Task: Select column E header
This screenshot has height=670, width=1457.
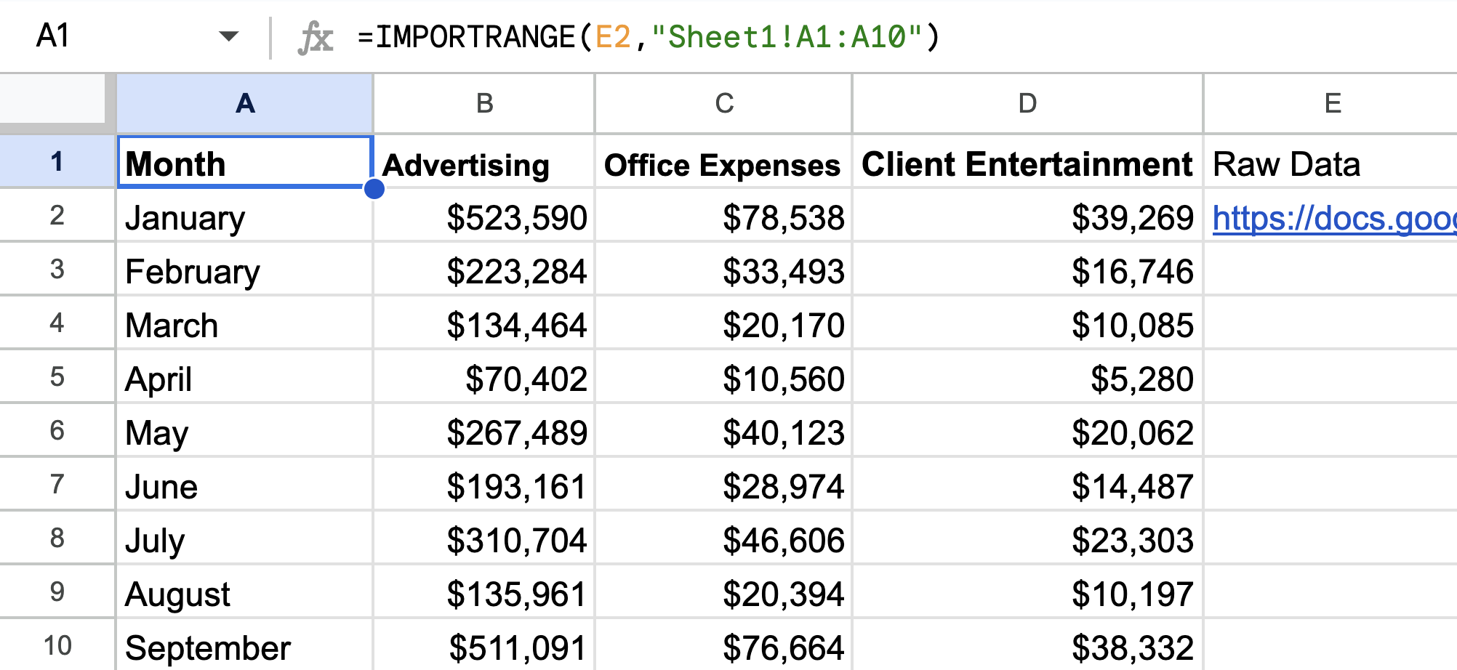Action: (x=1331, y=103)
